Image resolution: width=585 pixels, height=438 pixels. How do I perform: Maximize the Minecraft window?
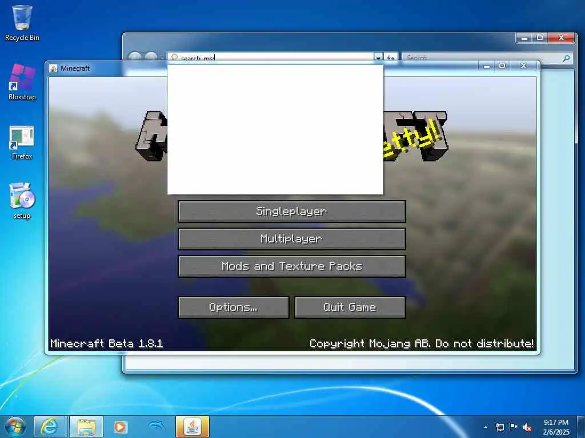[502, 66]
